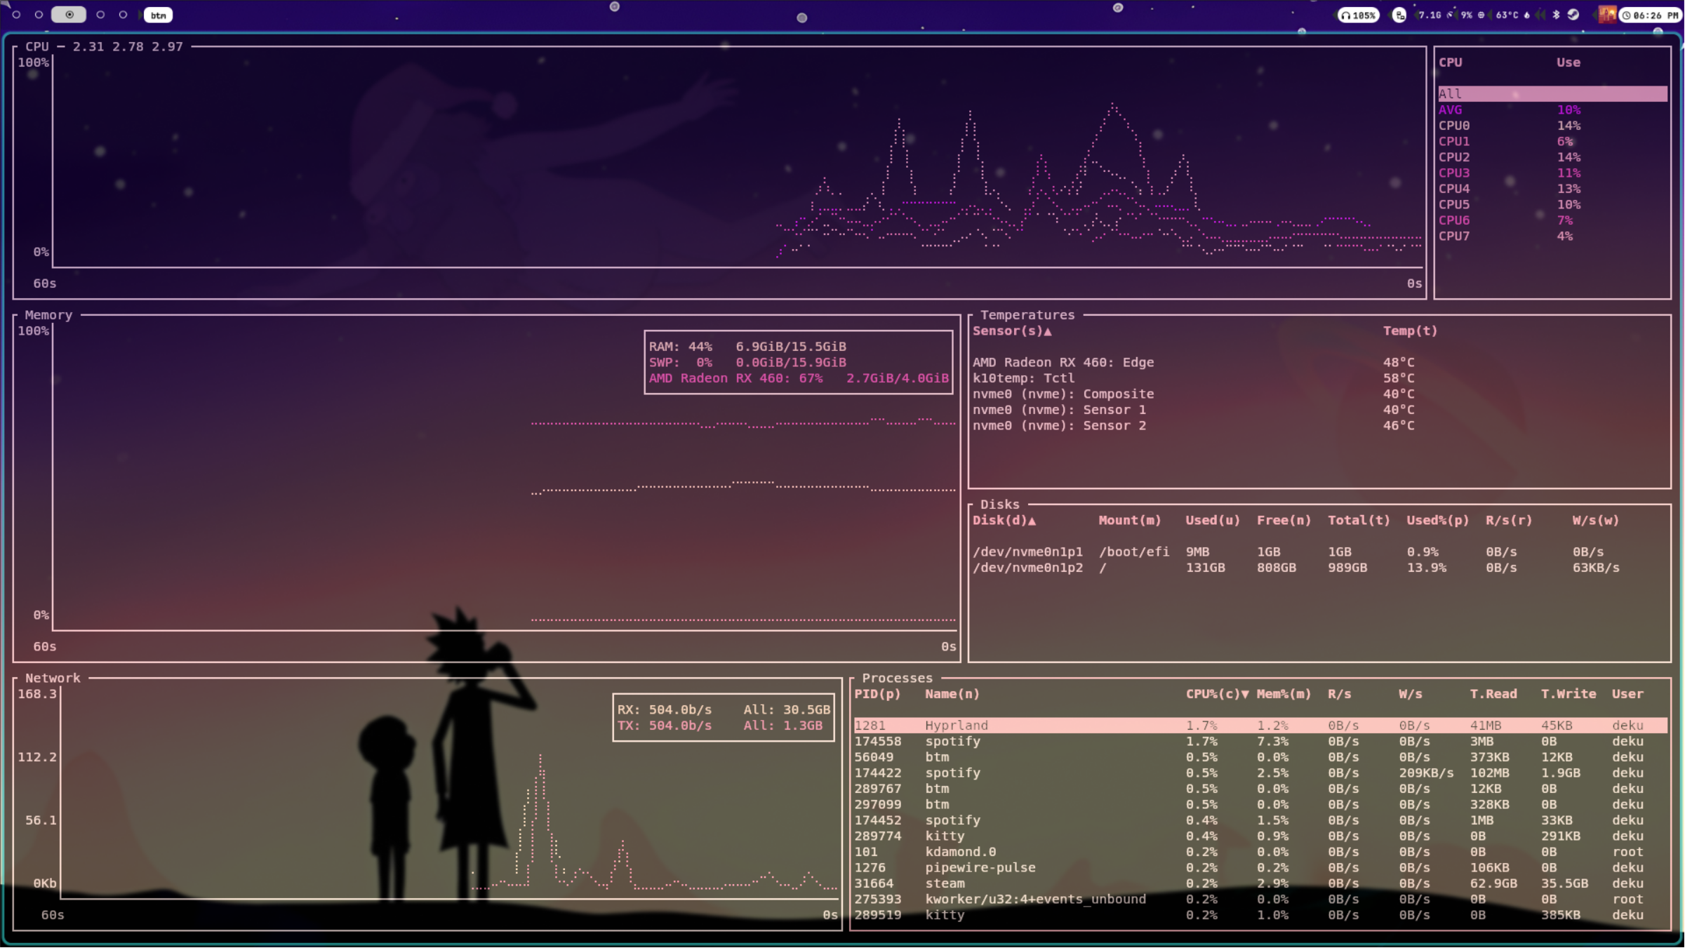Focus the Processes widget title
The height and width of the screenshot is (948, 1685).
point(897,679)
